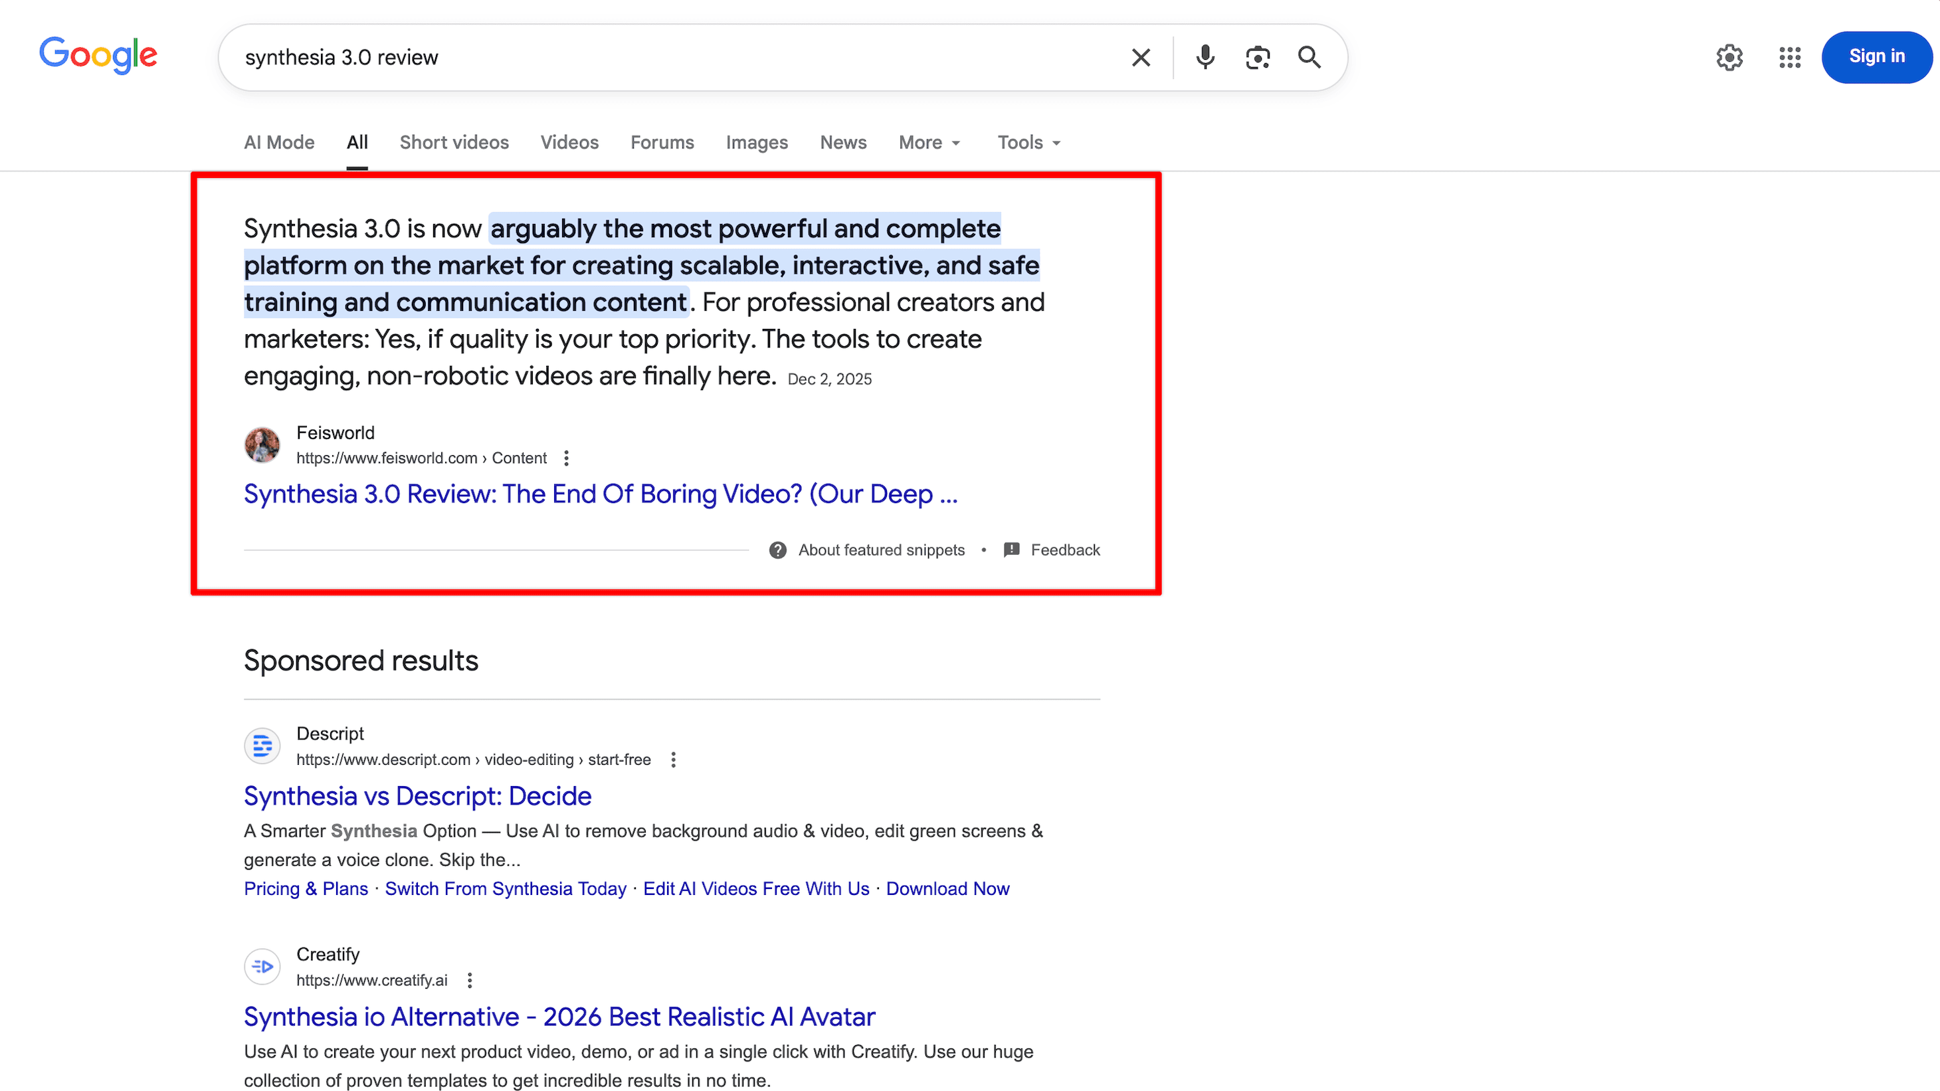
Task: Open quick settings gear icon
Action: 1729,57
